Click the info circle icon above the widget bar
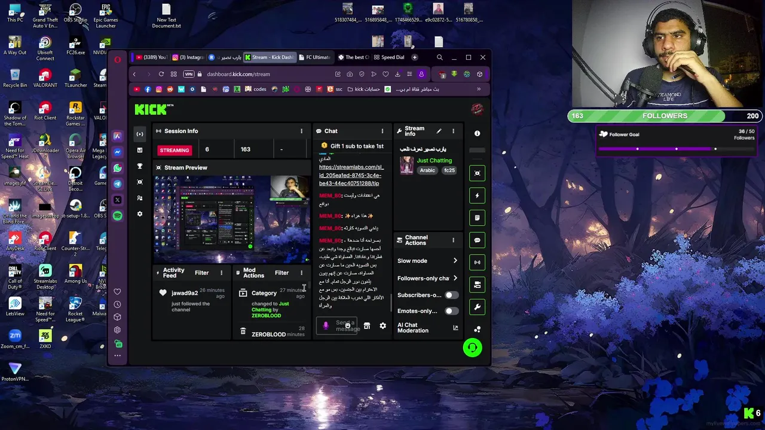Viewport: 765px width, 430px height. [477, 133]
